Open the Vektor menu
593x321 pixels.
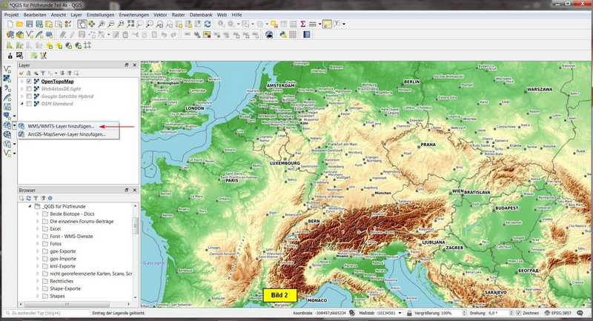pos(160,15)
